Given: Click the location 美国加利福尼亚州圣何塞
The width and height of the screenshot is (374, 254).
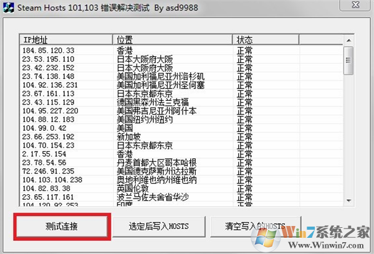Looking at the screenshot, I should (161, 85).
